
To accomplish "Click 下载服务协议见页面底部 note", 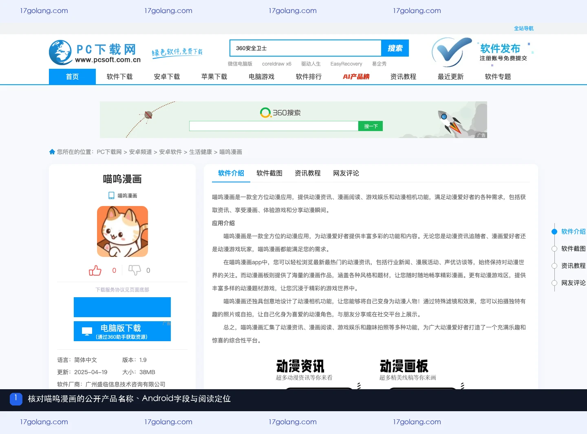I will (x=122, y=290).
